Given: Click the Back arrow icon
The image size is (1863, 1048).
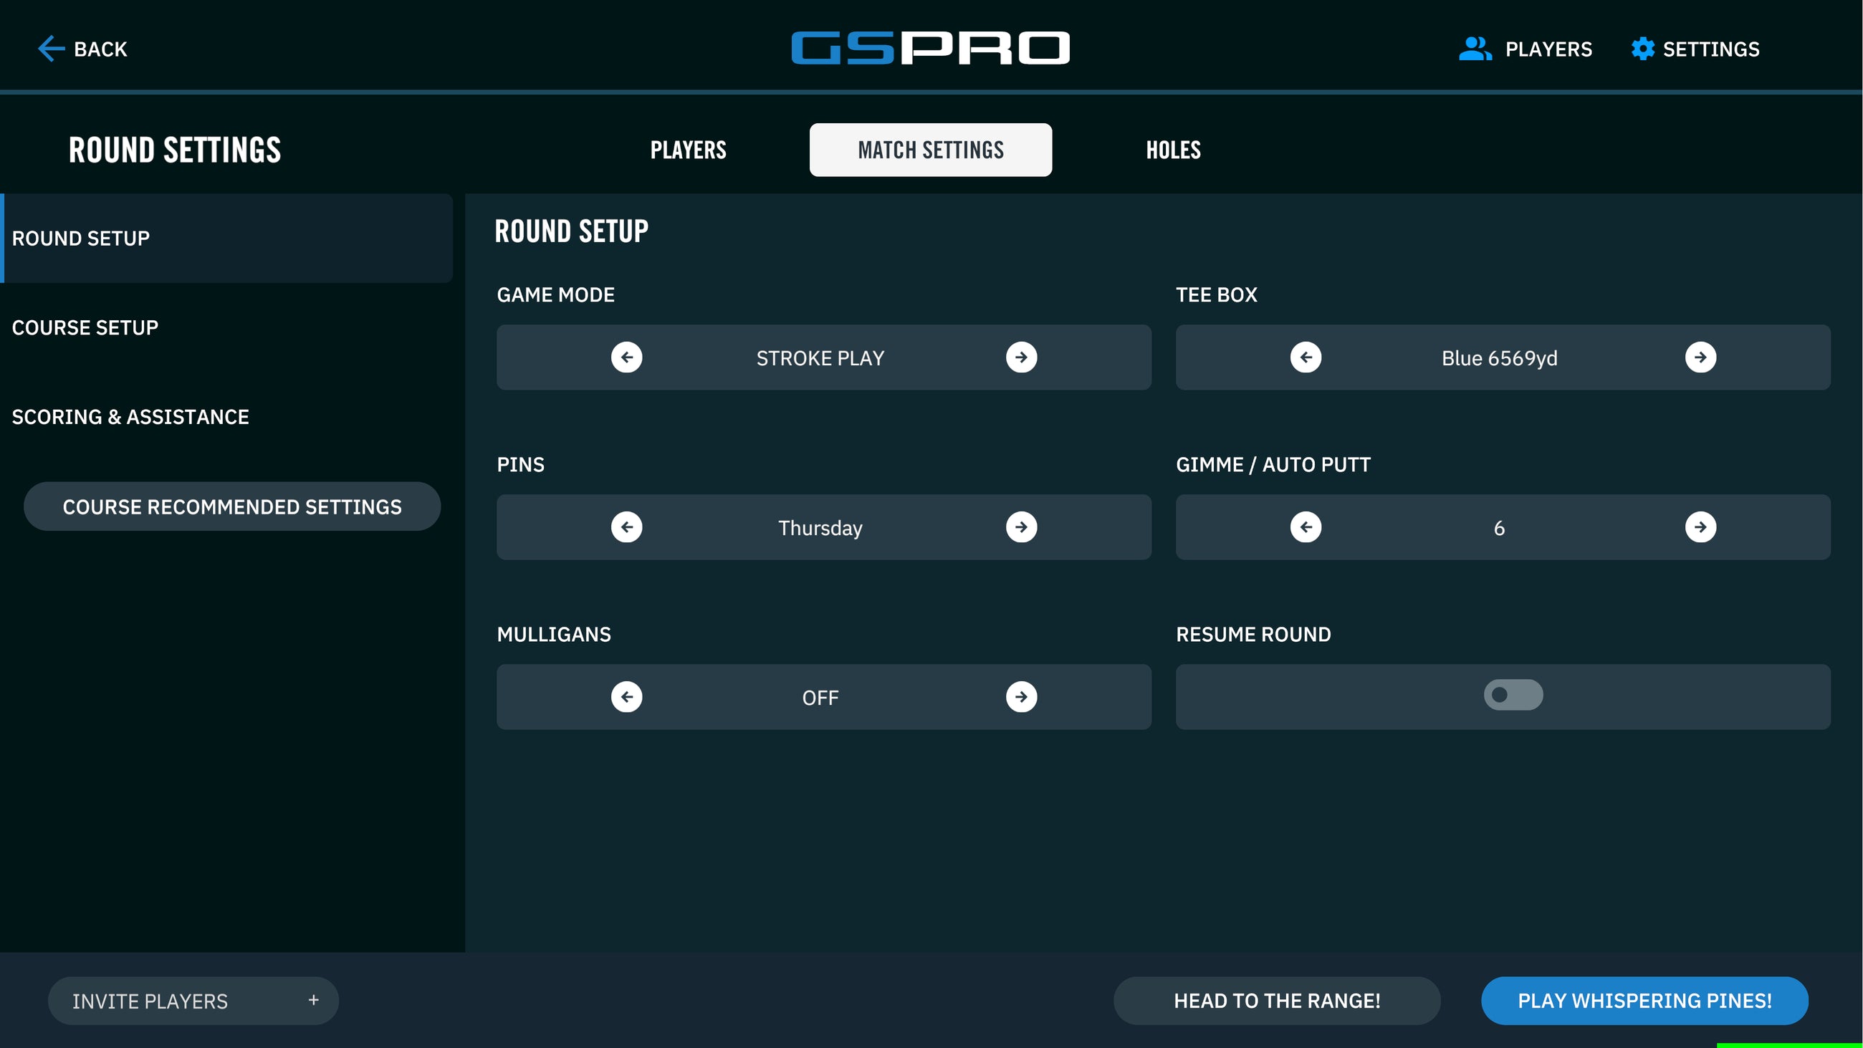Looking at the screenshot, I should (x=49, y=48).
